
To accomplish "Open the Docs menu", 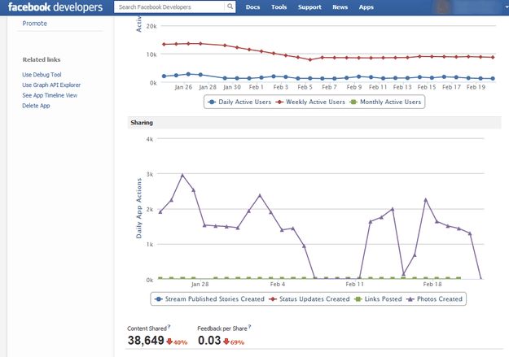I will pyautogui.click(x=253, y=7).
